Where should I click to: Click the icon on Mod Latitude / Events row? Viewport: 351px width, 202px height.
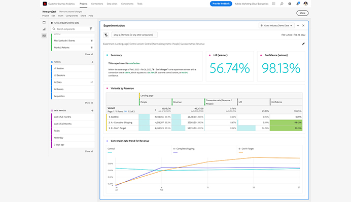click(x=92, y=41)
